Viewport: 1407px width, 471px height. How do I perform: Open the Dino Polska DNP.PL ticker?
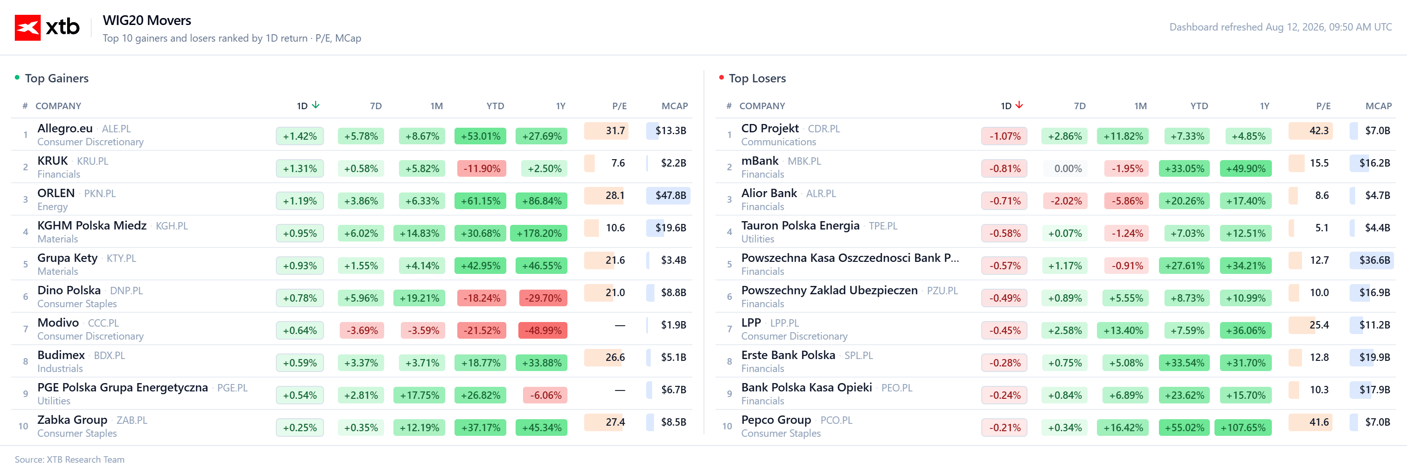[x=126, y=291]
